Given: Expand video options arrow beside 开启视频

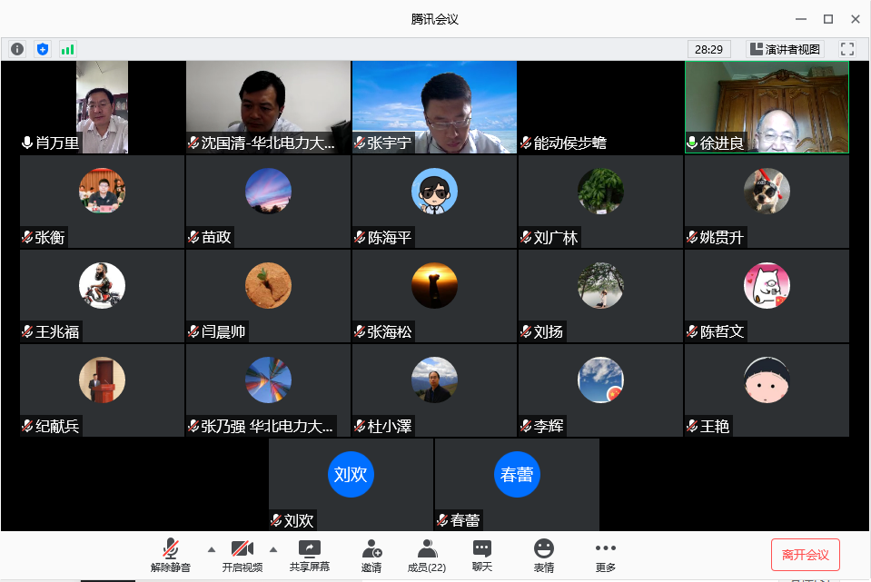Looking at the screenshot, I should 273,549.
